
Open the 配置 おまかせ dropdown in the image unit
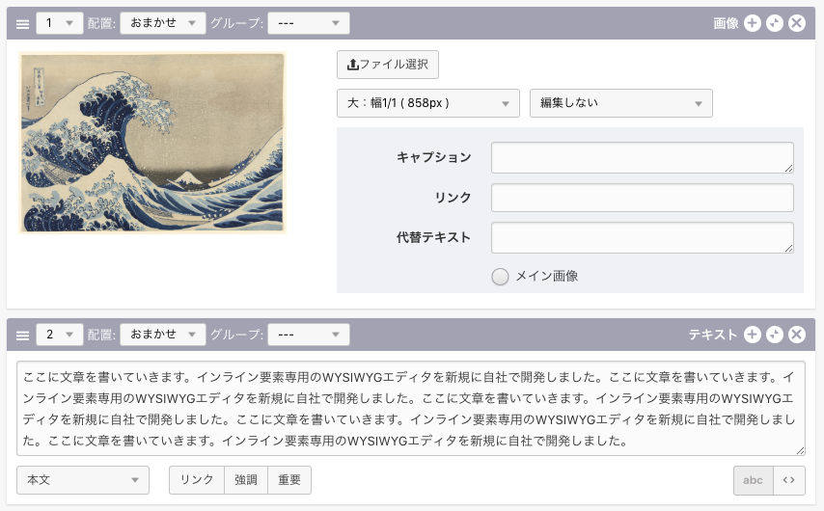pyautogui.click(x=162, y=23)
